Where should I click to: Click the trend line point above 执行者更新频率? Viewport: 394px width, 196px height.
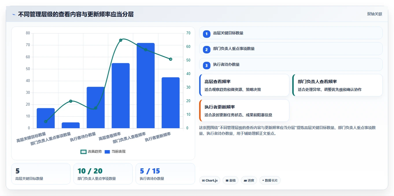point(171,59)
